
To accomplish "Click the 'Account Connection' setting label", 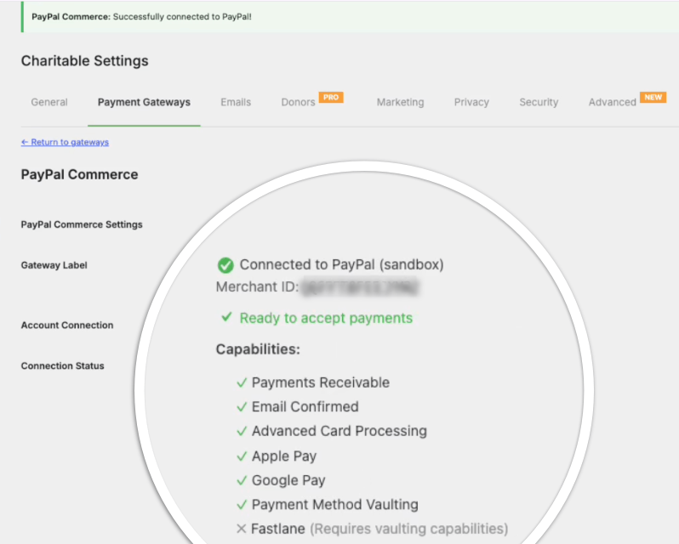I will pyautogui.click(x=67, y=326).
